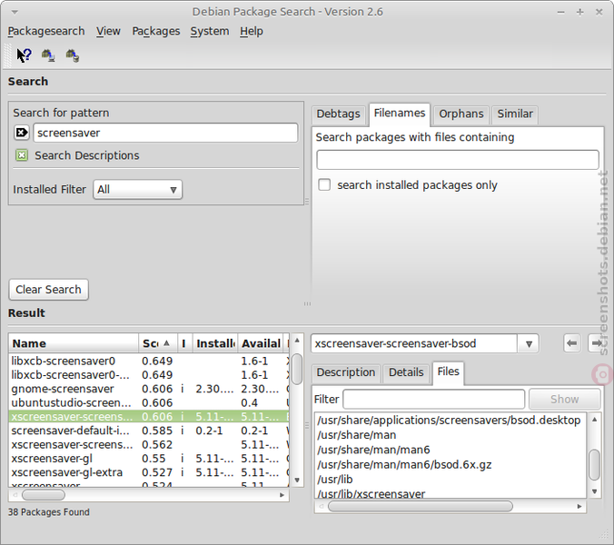Click the Show button next to Filter
The image size is (614, 545).
click(x=564, y=399)
